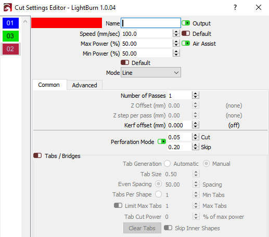Click Kerf offset value field

(180, 125)
